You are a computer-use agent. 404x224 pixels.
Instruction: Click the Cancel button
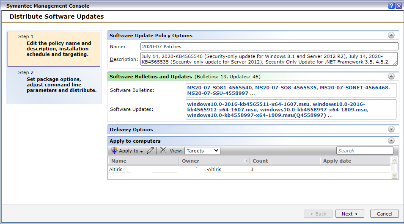[x=385, y=214]
